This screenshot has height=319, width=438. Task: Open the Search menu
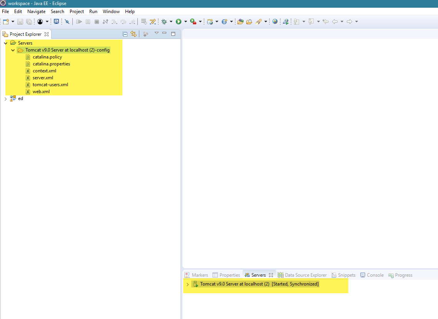[57, 12]
